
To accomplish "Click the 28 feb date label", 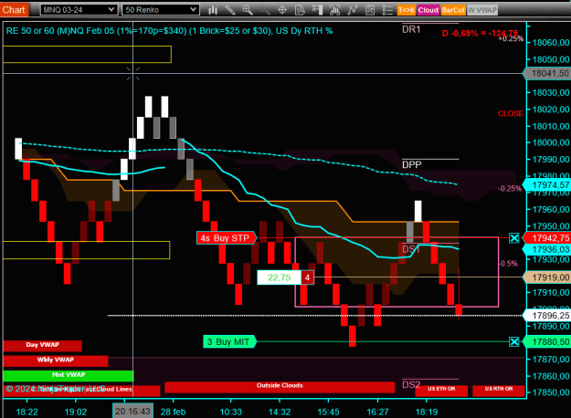I will click(174, 412).
